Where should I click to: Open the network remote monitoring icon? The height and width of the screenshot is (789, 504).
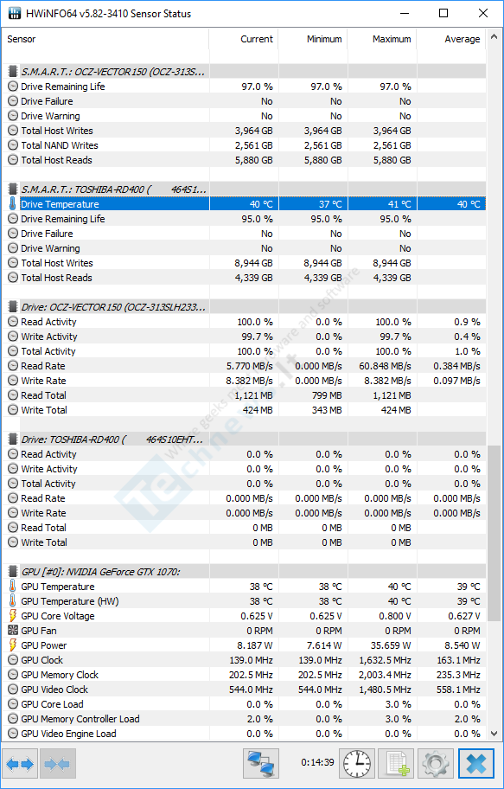(x=261, y=763)
